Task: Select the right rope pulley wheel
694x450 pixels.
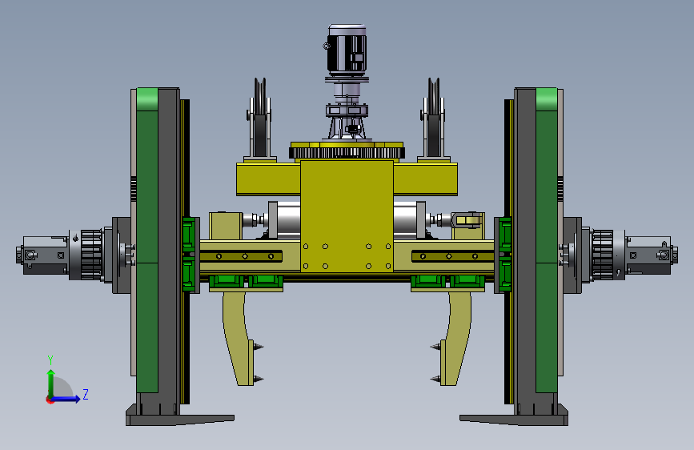Action: pyautogui.click(x=434, y=116)
